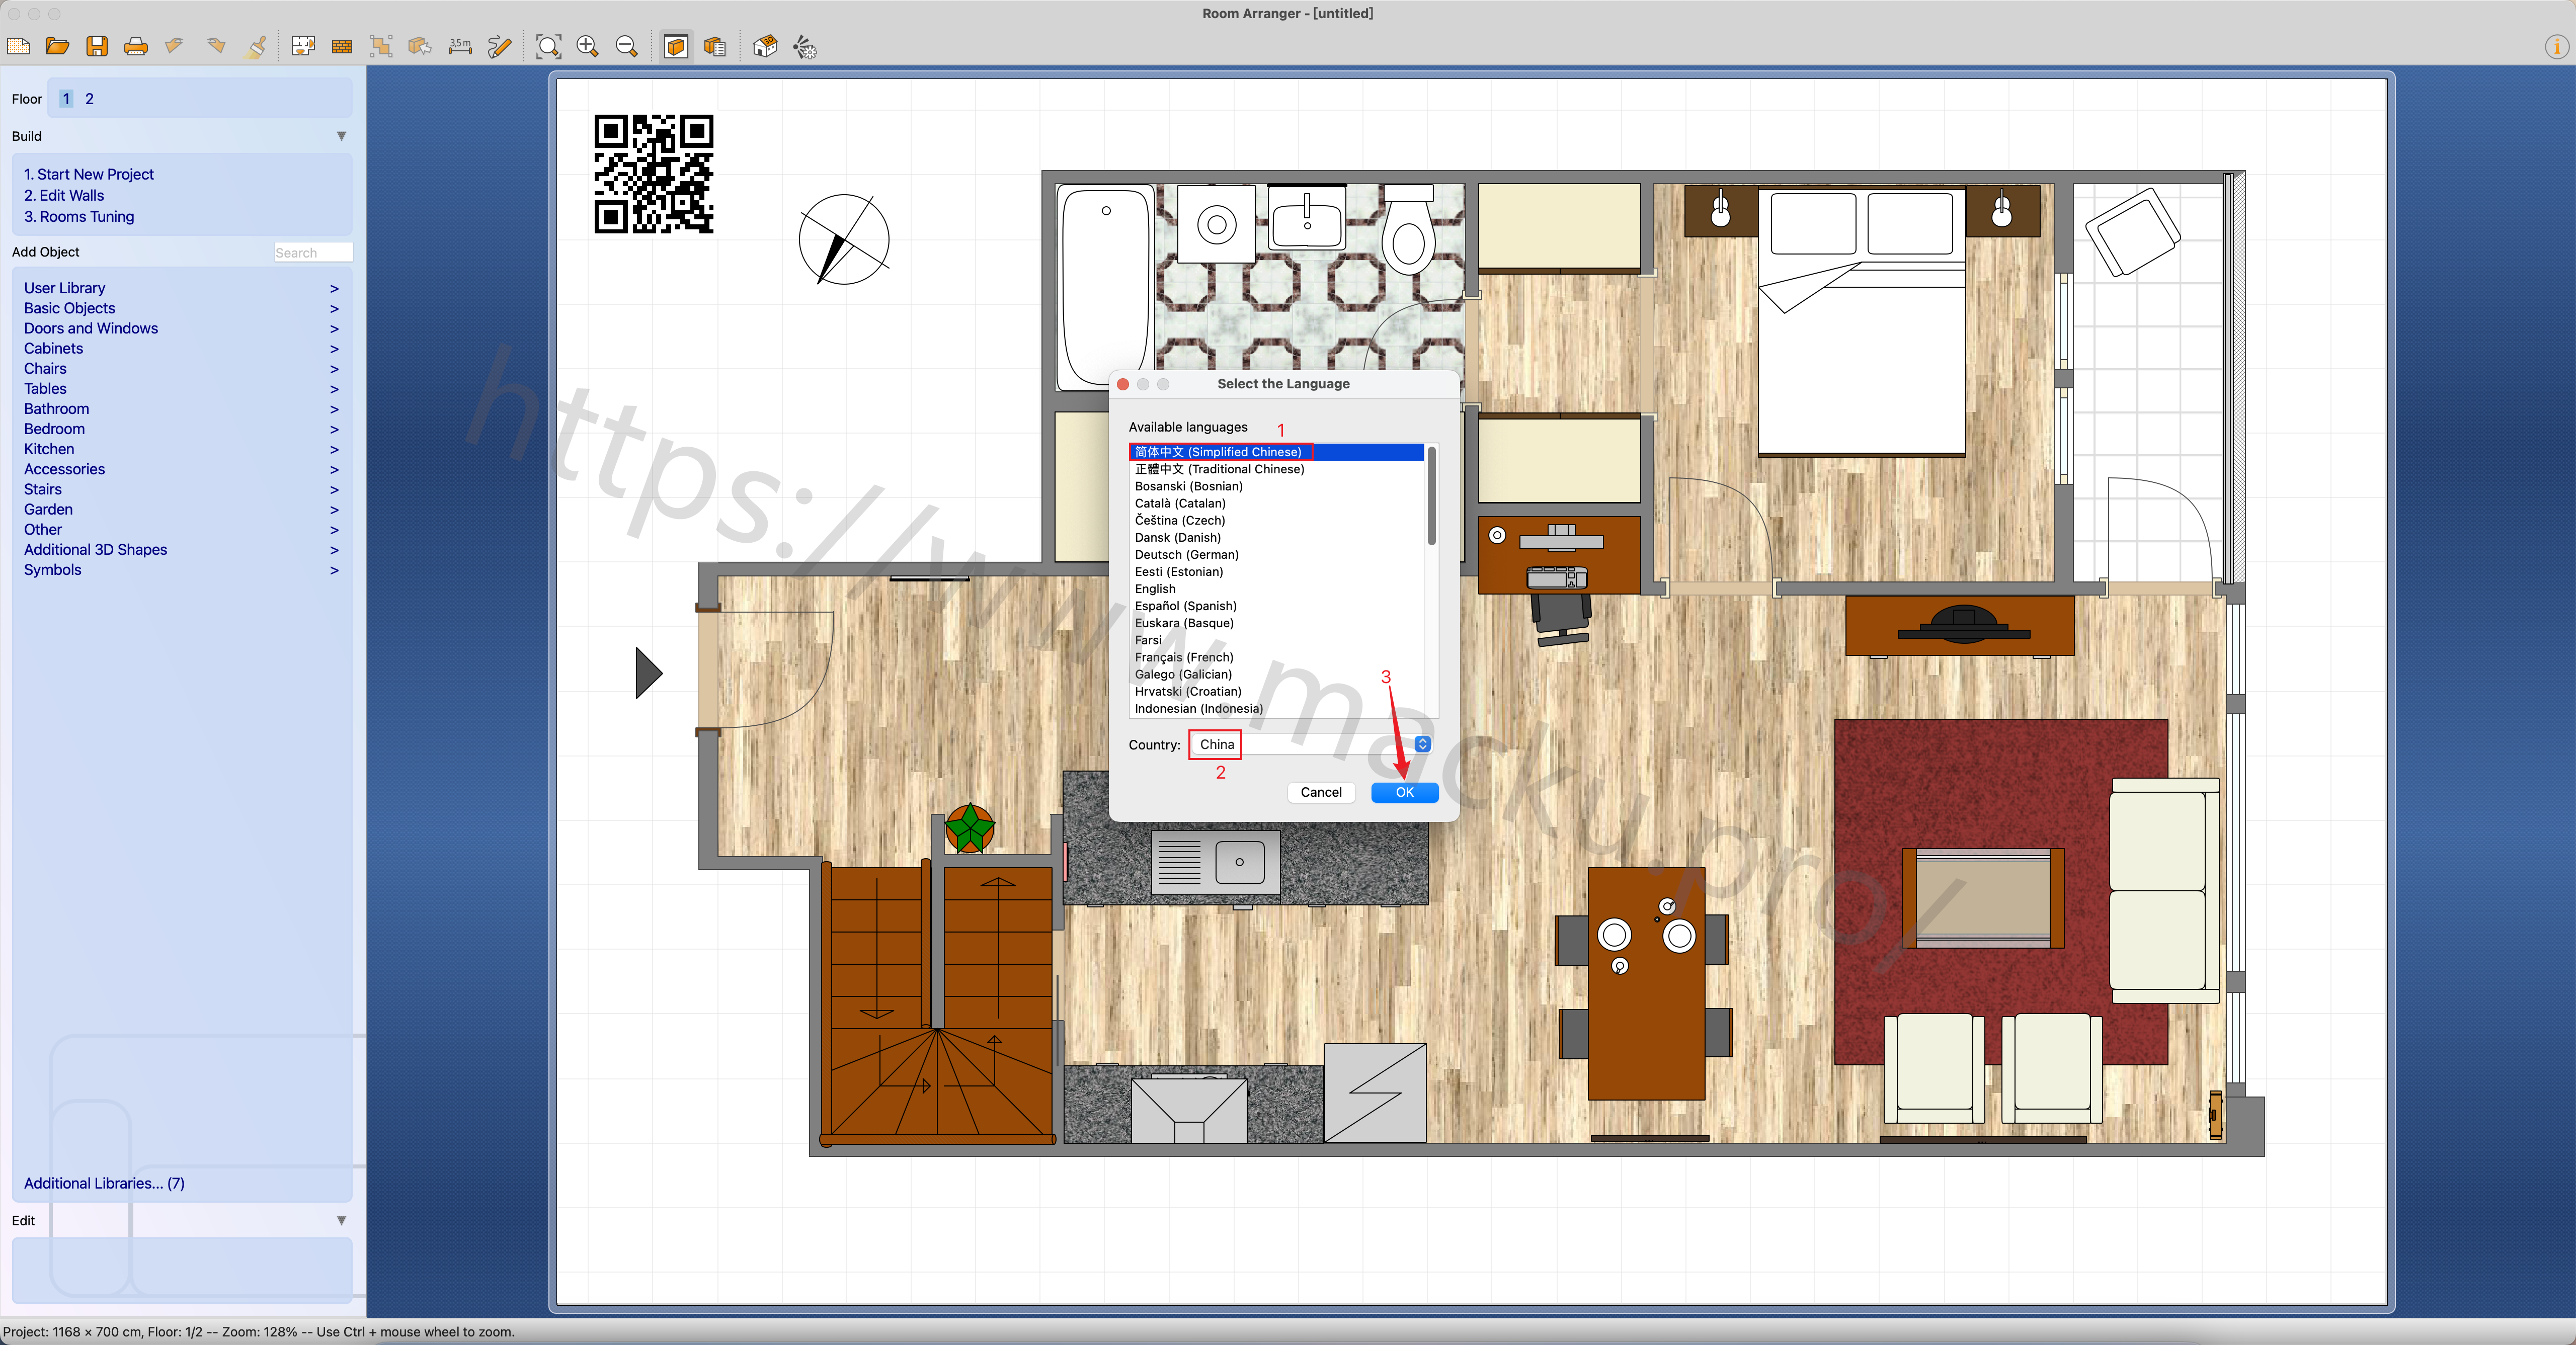Switch to floor 2
The height and width of the screenshot is (1345, 2576).
(x=89, y=99)
